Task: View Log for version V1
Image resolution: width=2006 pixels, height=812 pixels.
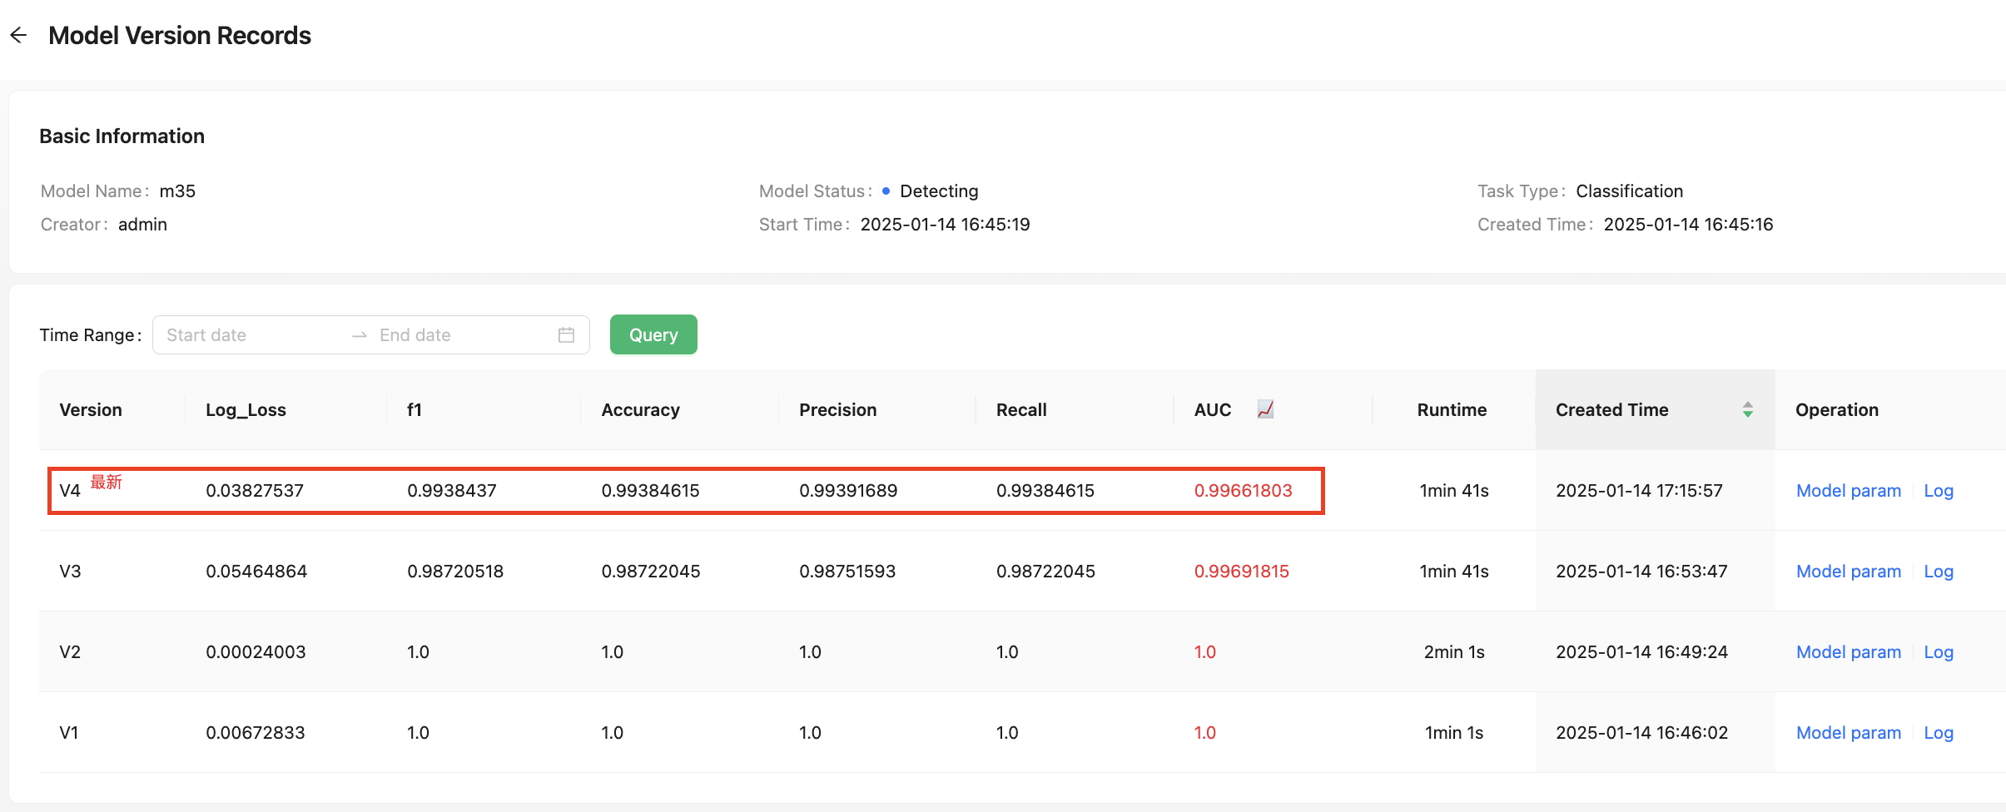Action: [x=1938, y=733]
